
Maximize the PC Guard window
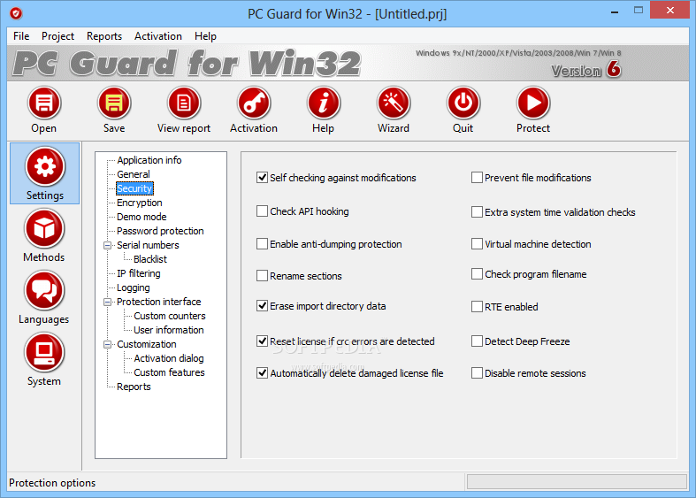tap(639, 11)
